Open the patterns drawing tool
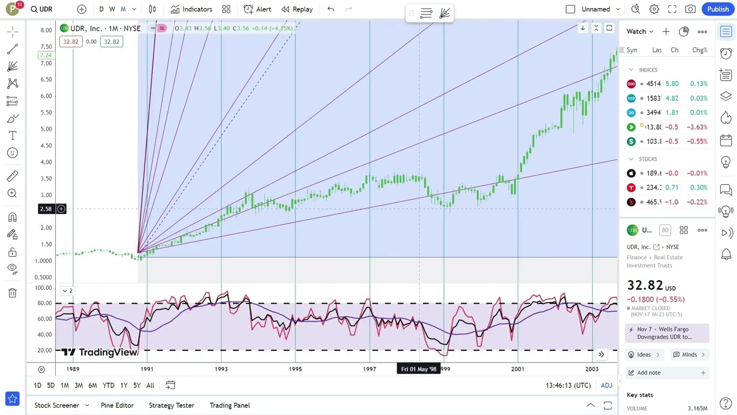737x415 pixels. tap(12, 84)
